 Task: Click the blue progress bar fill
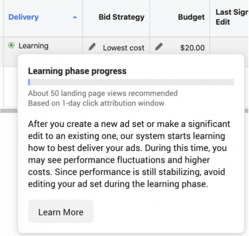tap(29, 82)
